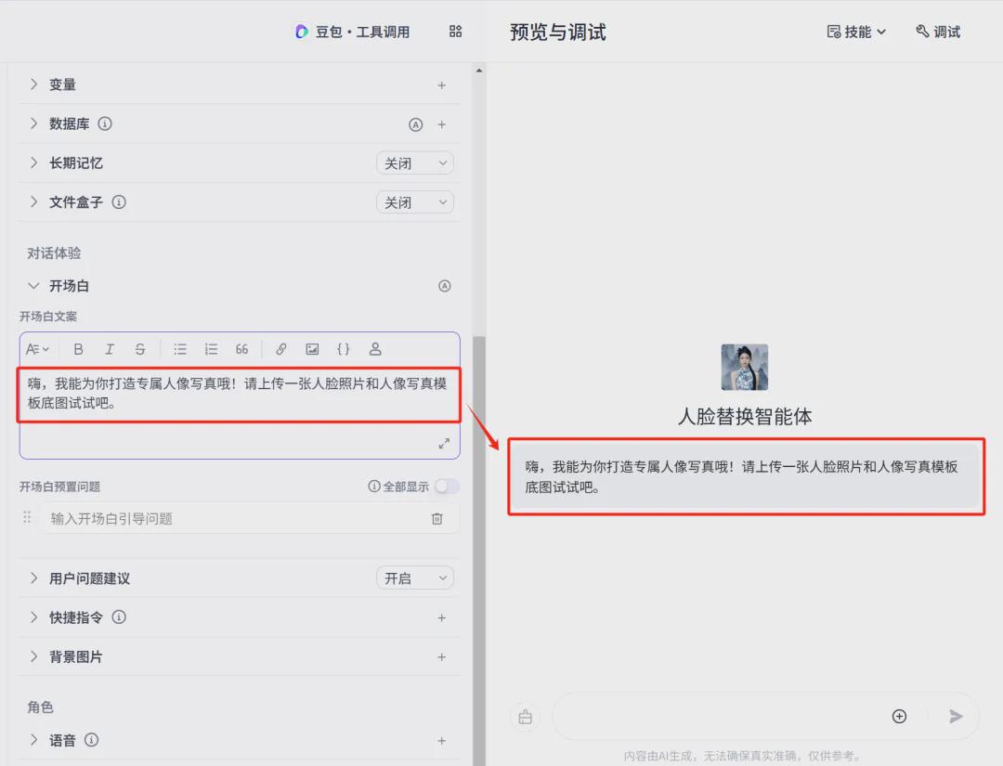The width and height of the screenshot is (1003, 766).
Task: Toggle strikethrough formatting in the editor
Action: pos(140,348)
